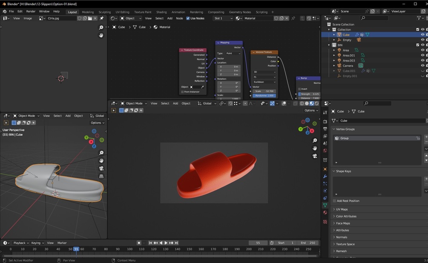This screenshot has width=428, height=263.
Task: Open the Tool properties tab
Action: coord(325,112)
